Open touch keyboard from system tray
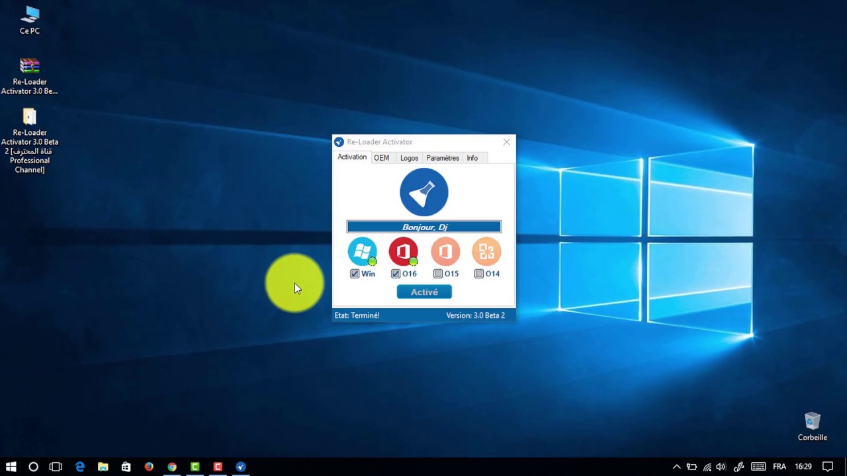This screenshot has height=476, width=847. coord(758,467)
